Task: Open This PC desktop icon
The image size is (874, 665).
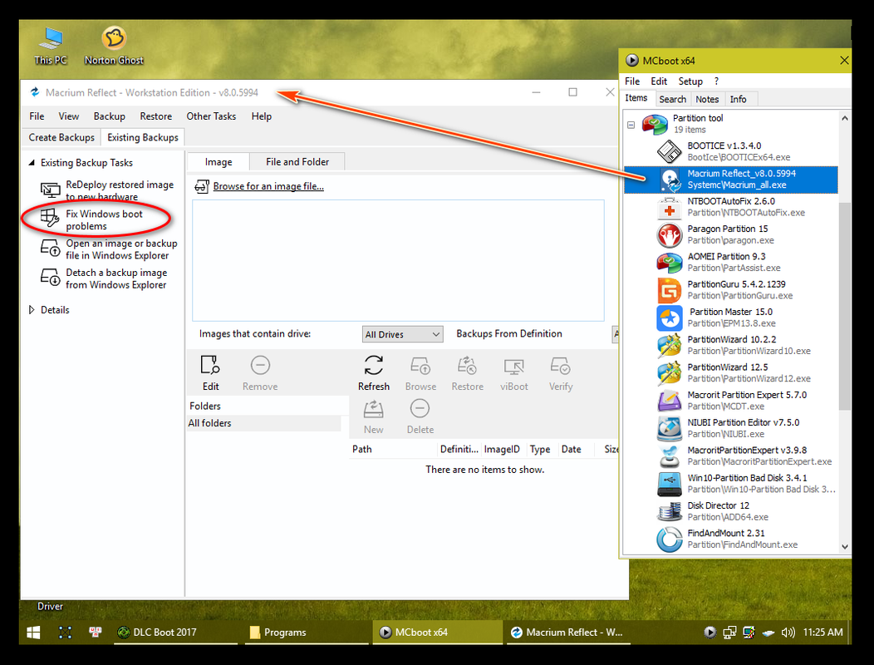Action: (51, 46)
